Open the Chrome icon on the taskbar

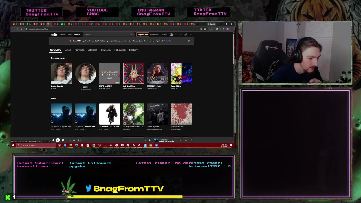tap(151, 145)
